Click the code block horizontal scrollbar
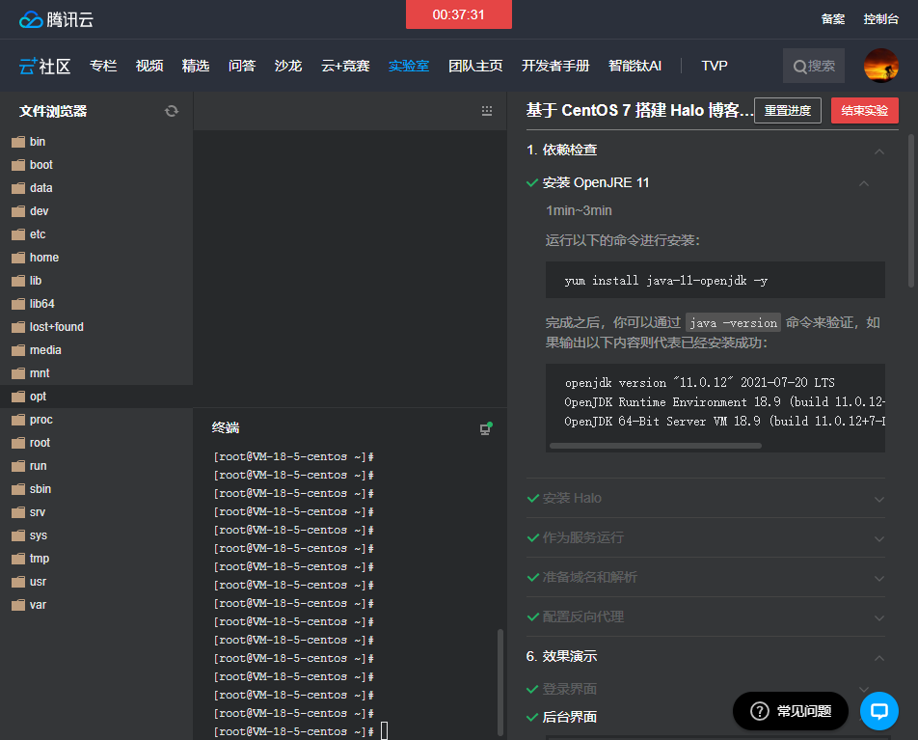The width and height of the screenshot is (918, 740). pos(656,446)
